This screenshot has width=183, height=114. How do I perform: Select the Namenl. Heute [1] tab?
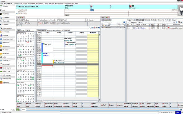coord(151,20)
